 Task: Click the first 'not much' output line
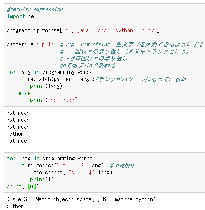click(x=18, y=113)
